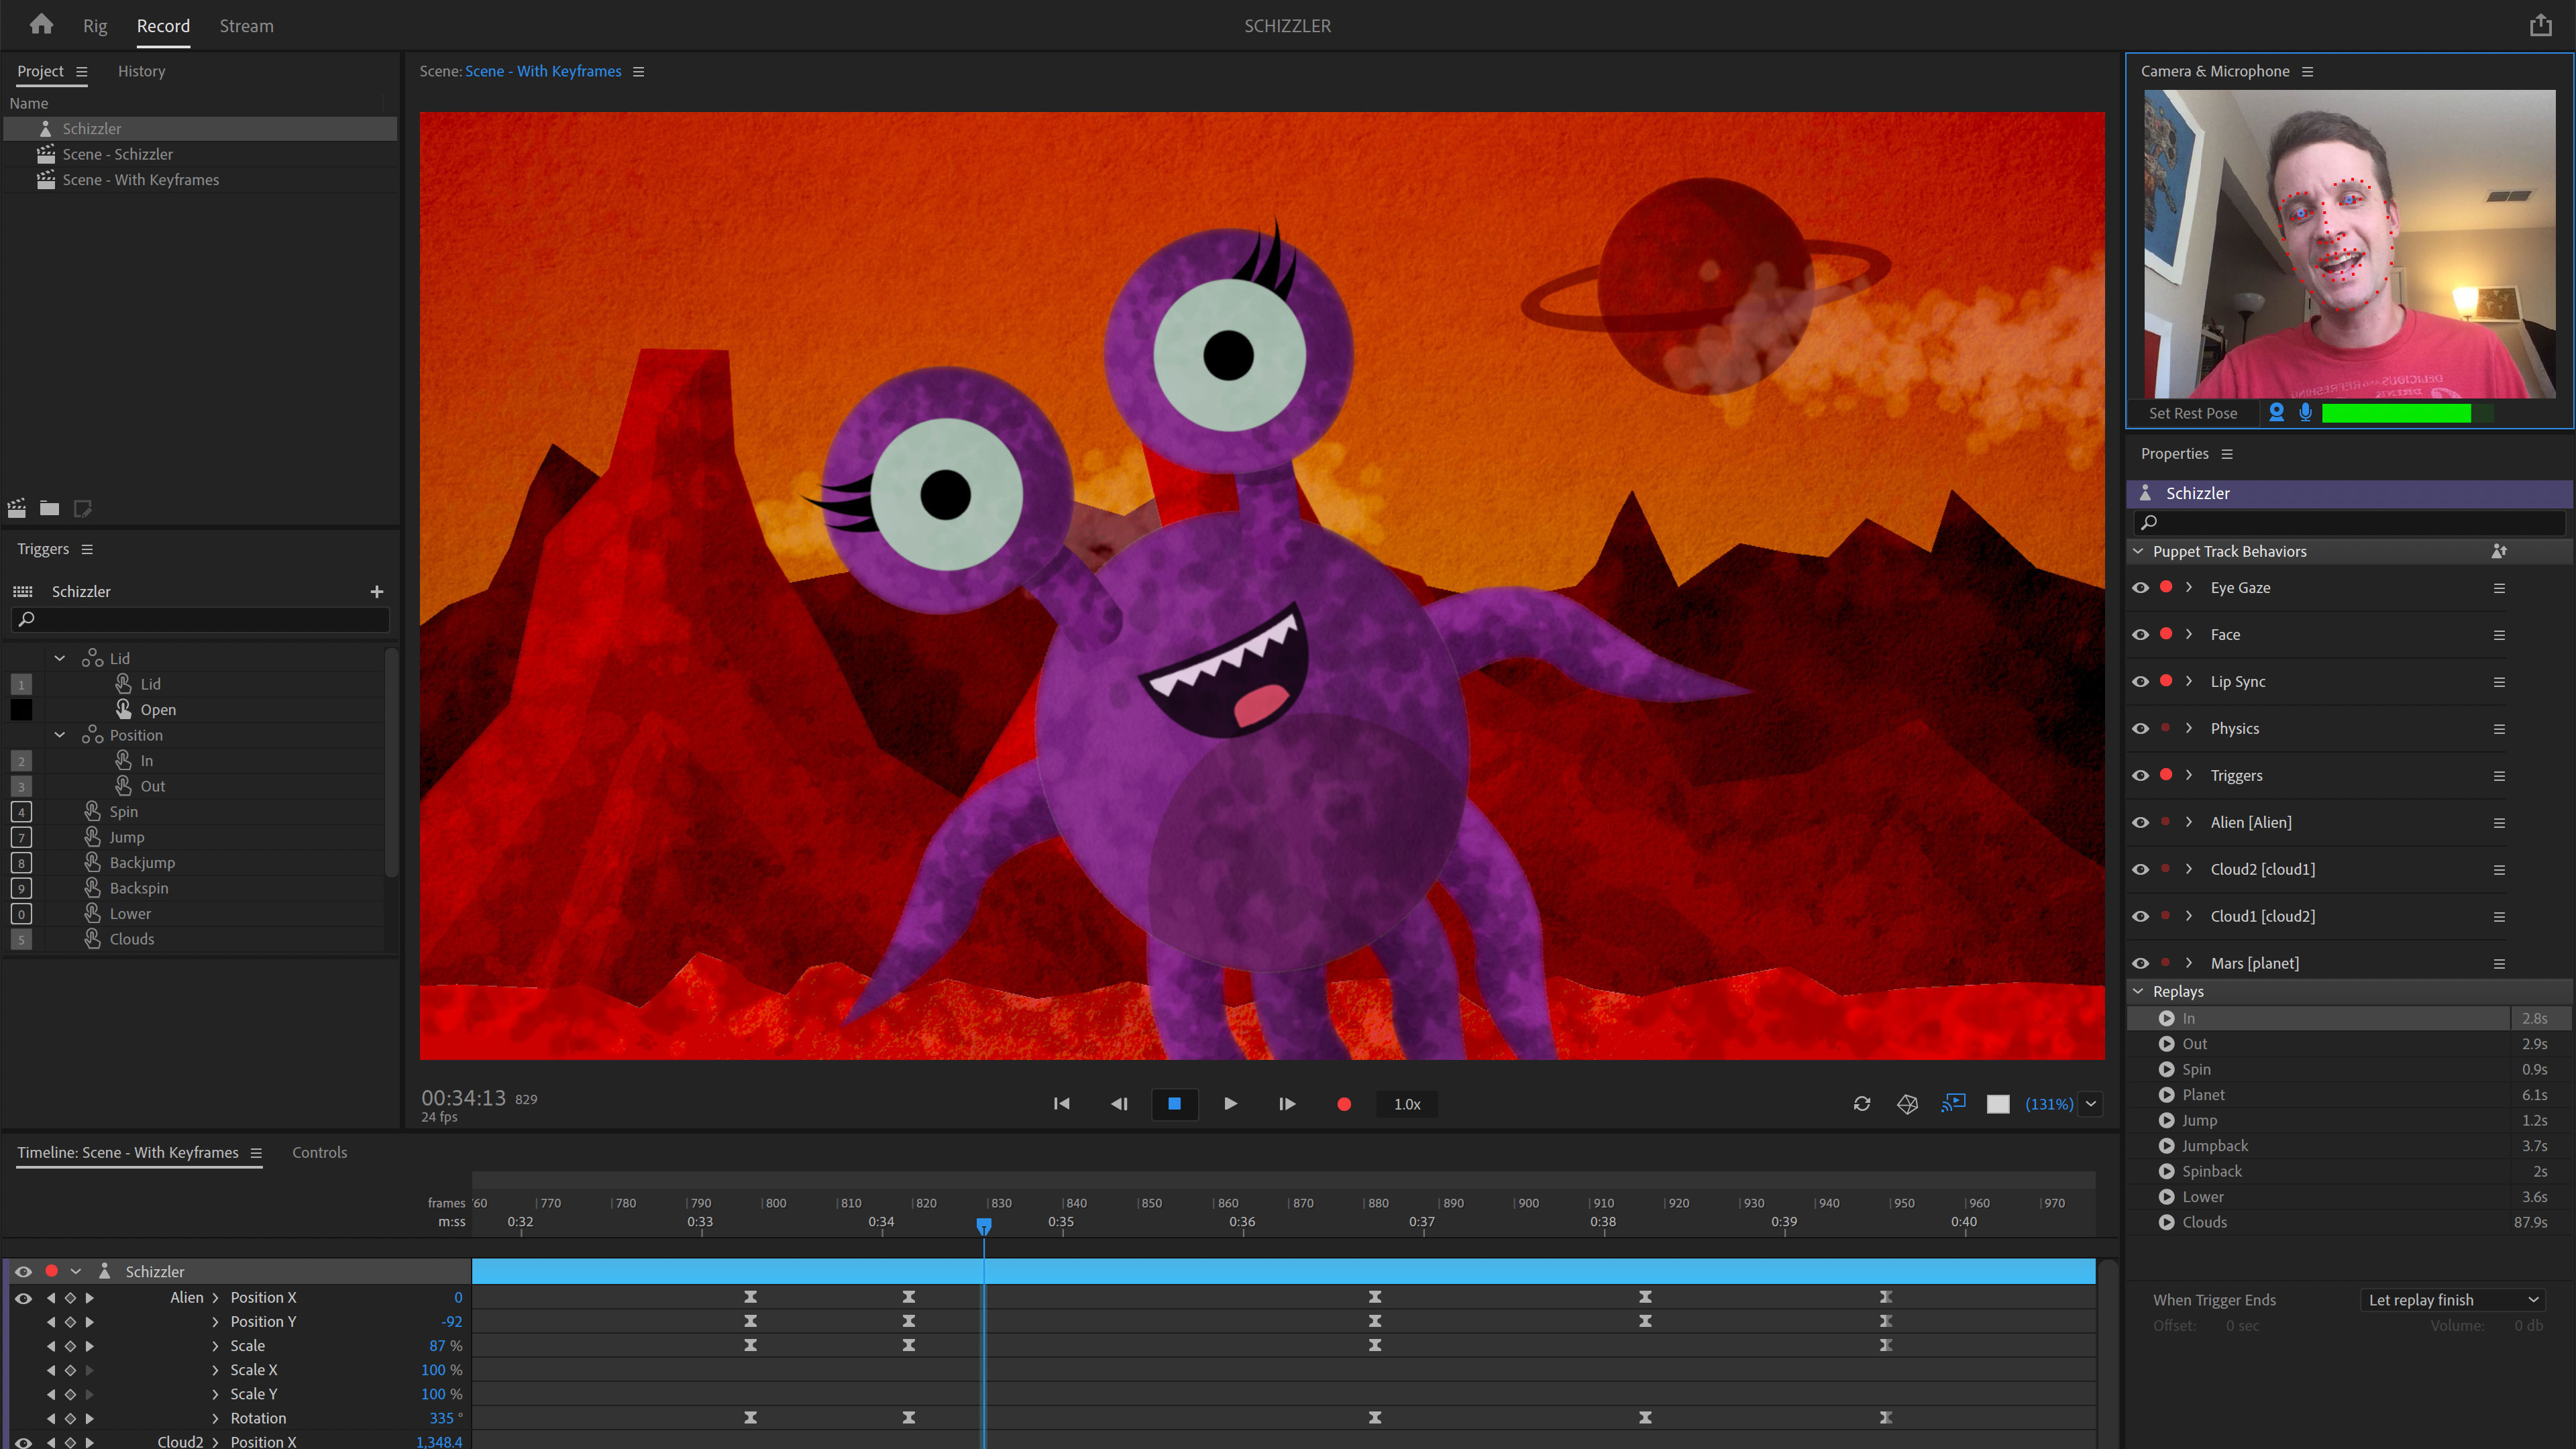Click the skip to start transport icon
Viewport: 2576px width, 1449px height.
coord(1060,1104)
